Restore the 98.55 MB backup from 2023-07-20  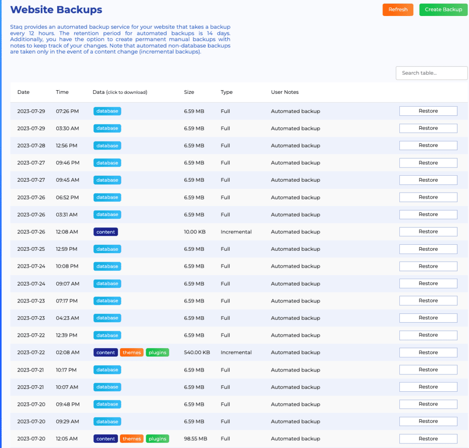tap(428, 438)
